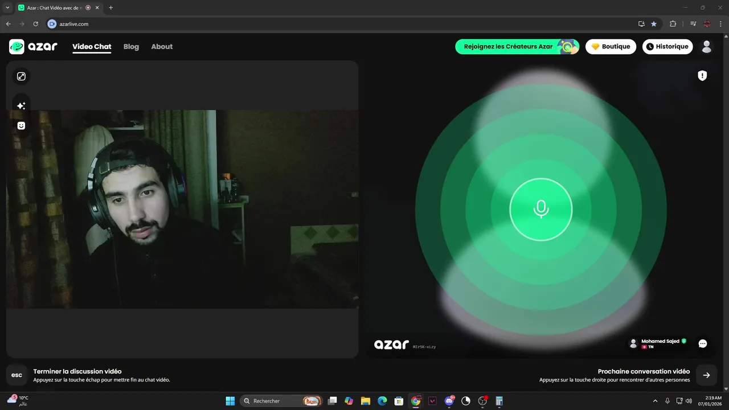Click next conversation arrow button
This screenshot has height=410, width=729.
pyautogui.click(x=706, y=375)
